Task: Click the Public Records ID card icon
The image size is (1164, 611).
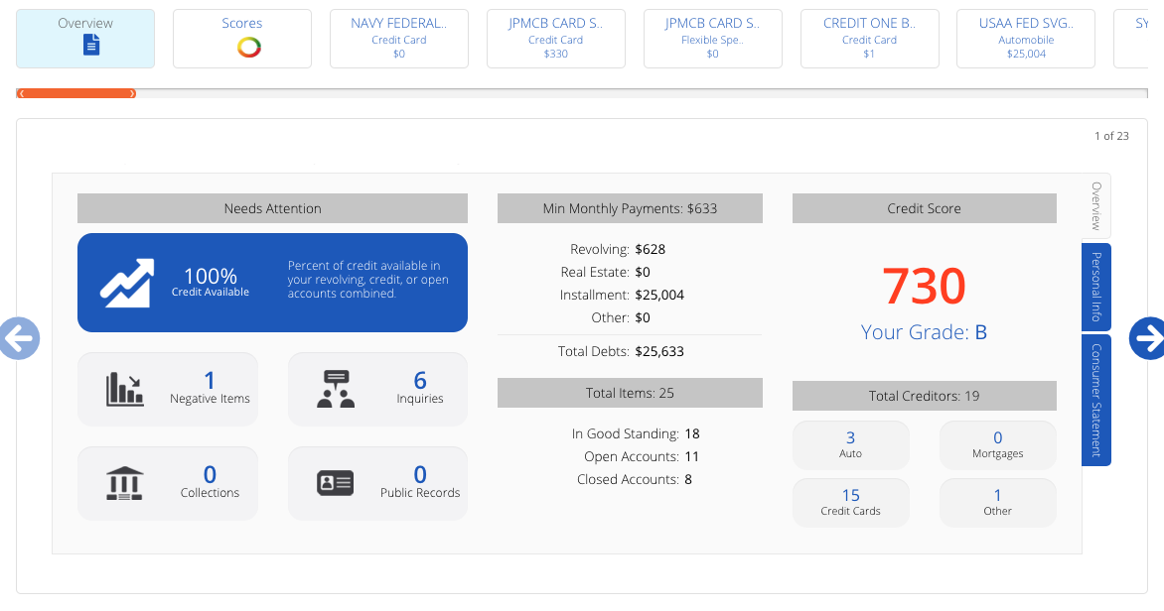Action: tap(335, 483)
